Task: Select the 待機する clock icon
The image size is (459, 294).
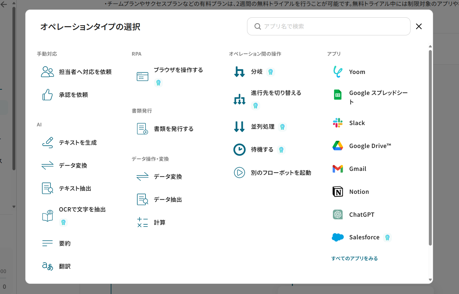Action: click(239, 150)
